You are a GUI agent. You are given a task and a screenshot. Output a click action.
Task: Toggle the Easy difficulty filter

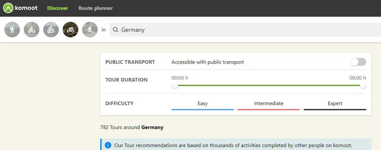click(x=203, y=104)
